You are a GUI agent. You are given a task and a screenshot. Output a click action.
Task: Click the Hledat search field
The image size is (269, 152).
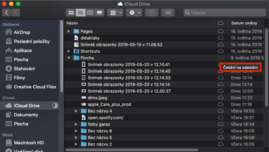pyautogui.click(x=225, y=13)
